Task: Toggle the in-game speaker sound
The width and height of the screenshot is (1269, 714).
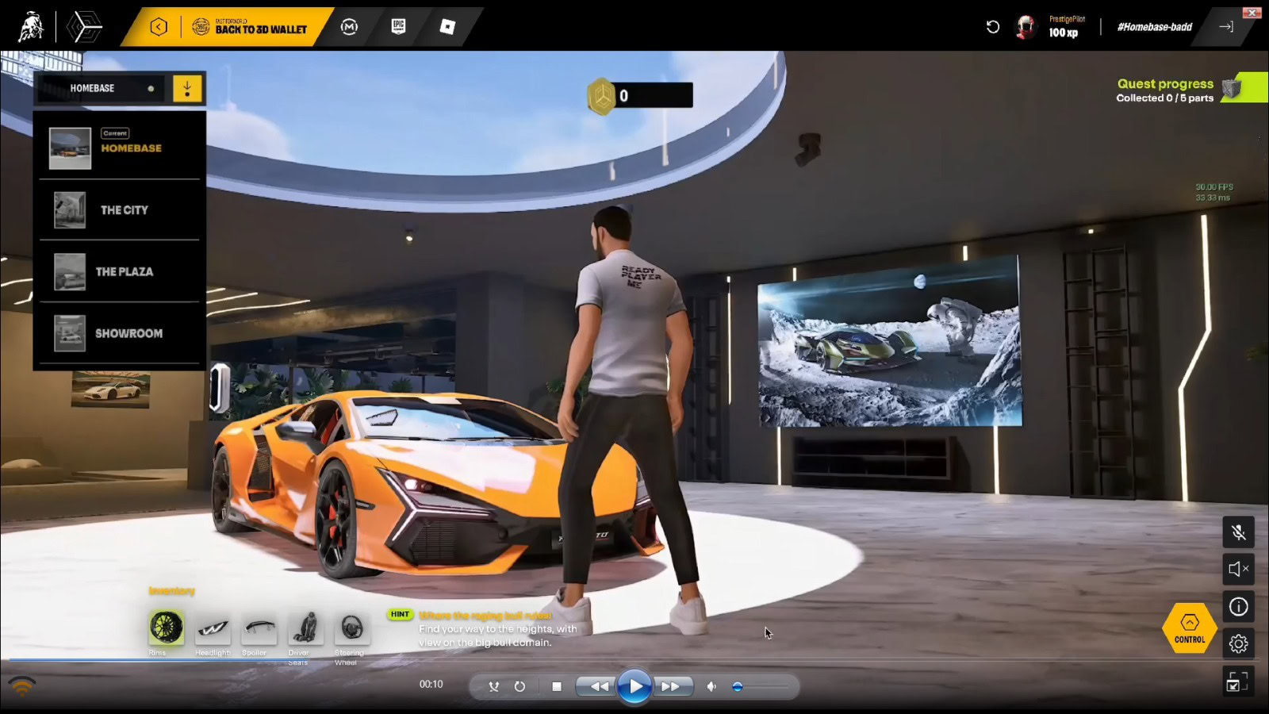Action: click(1238, 569)
